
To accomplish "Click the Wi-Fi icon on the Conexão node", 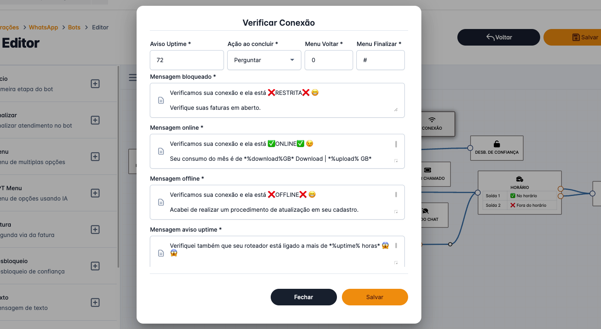I will click(x=432, y=120).
